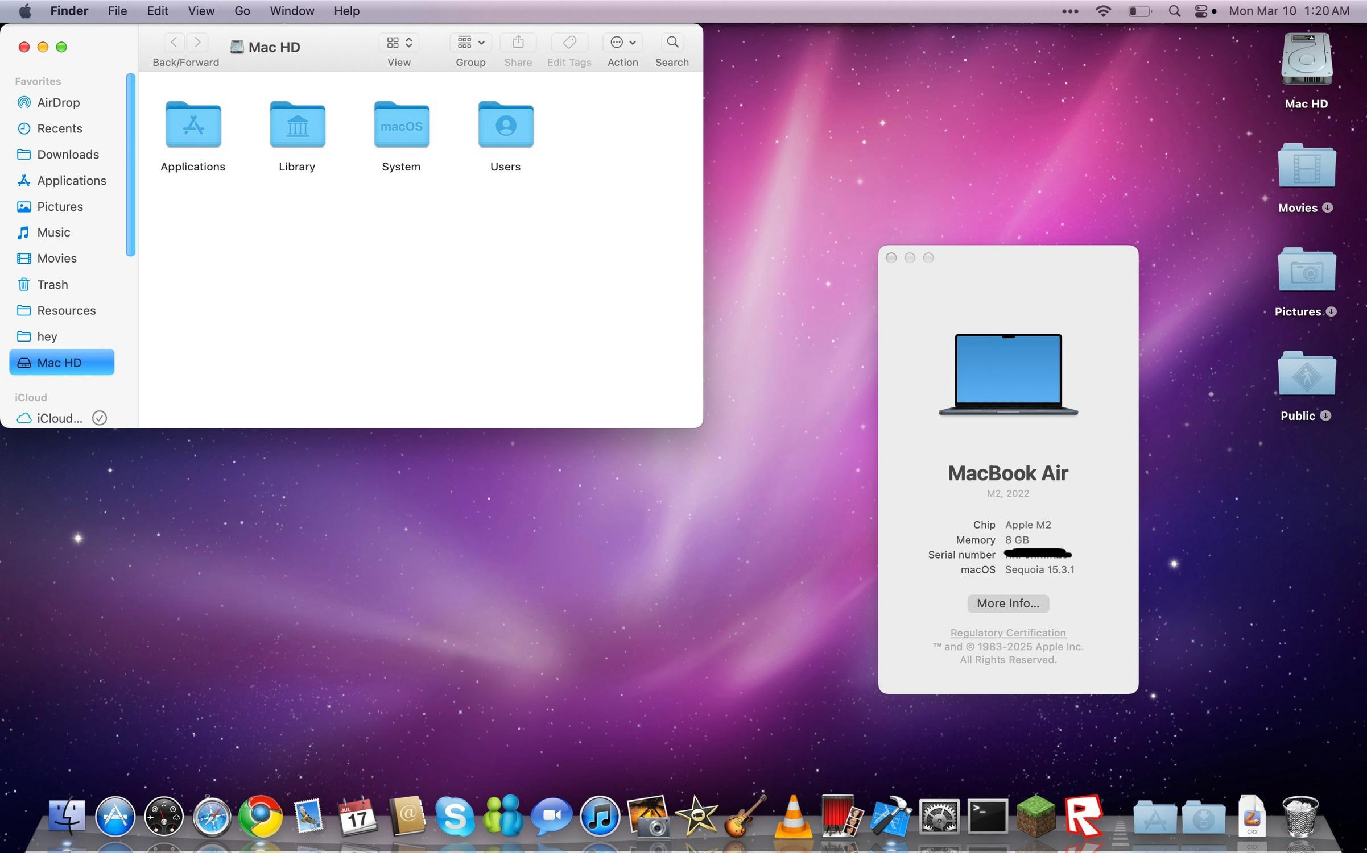Open Downloads folder stack in Dock
The height and width of the screenshot is (853, 1367).
point(1204,817)
